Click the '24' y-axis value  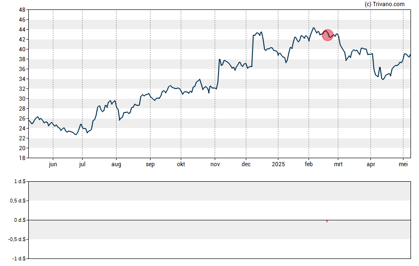click(x=22, y=128)
